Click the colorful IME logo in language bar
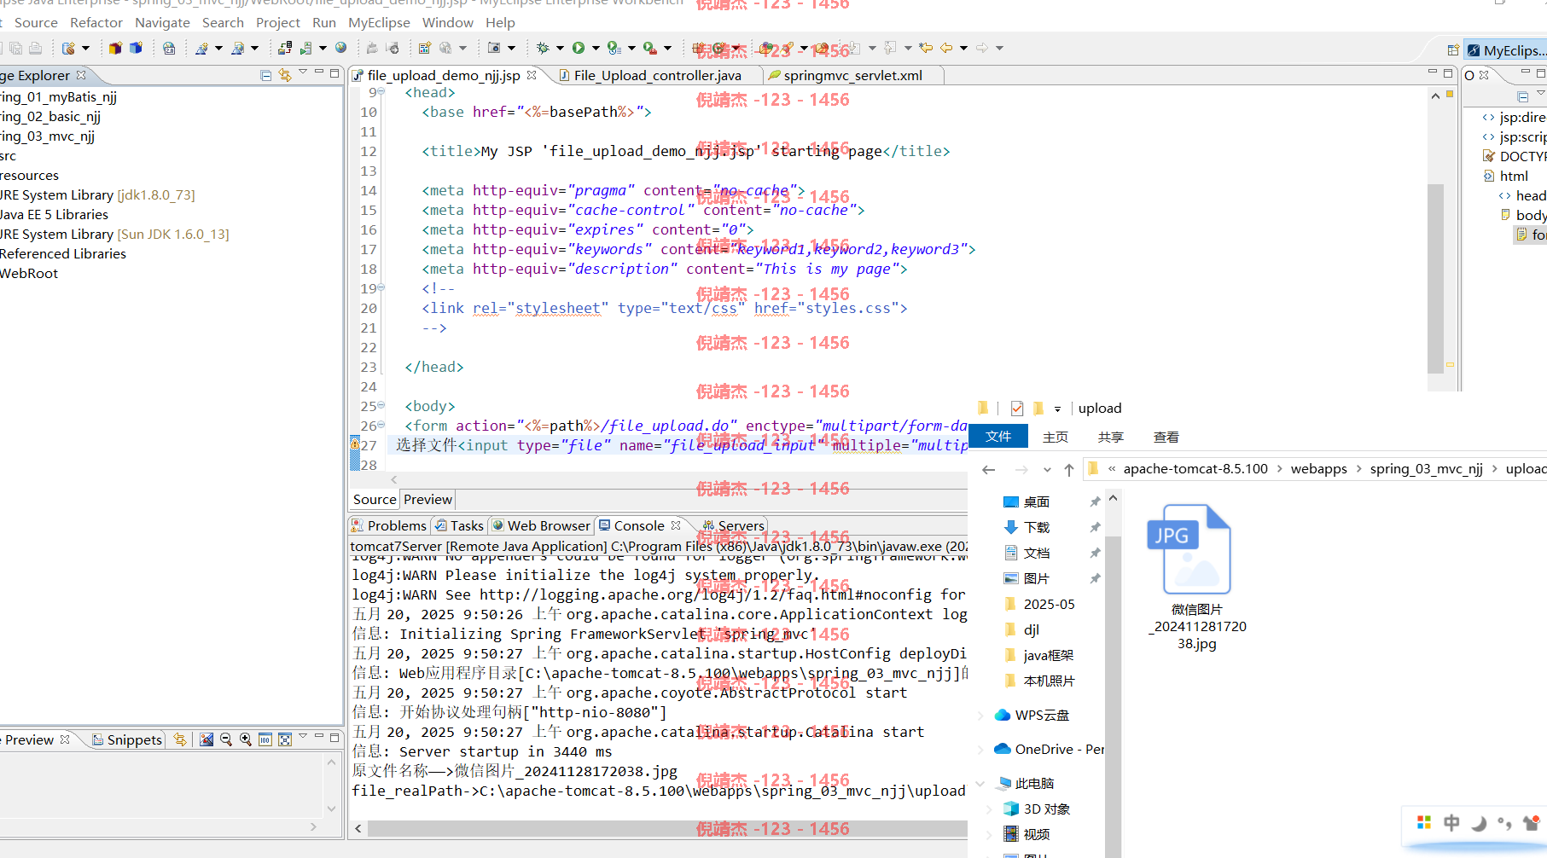The image size is (1547, 858). click(x=1424, y=822)
